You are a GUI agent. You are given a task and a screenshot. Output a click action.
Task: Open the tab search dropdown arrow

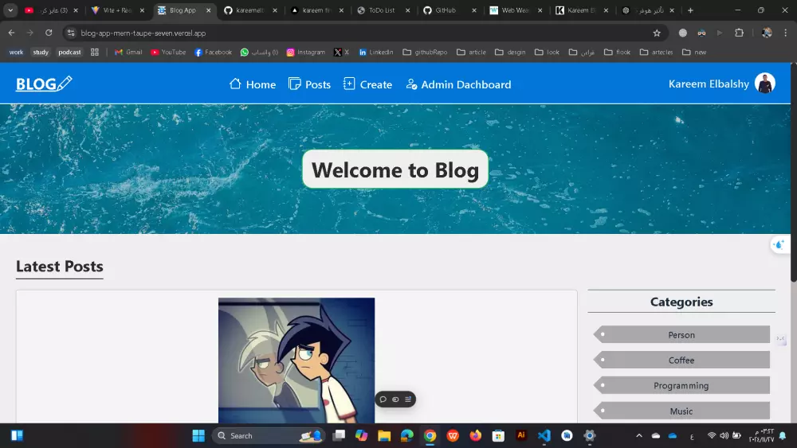pos(10,10)
